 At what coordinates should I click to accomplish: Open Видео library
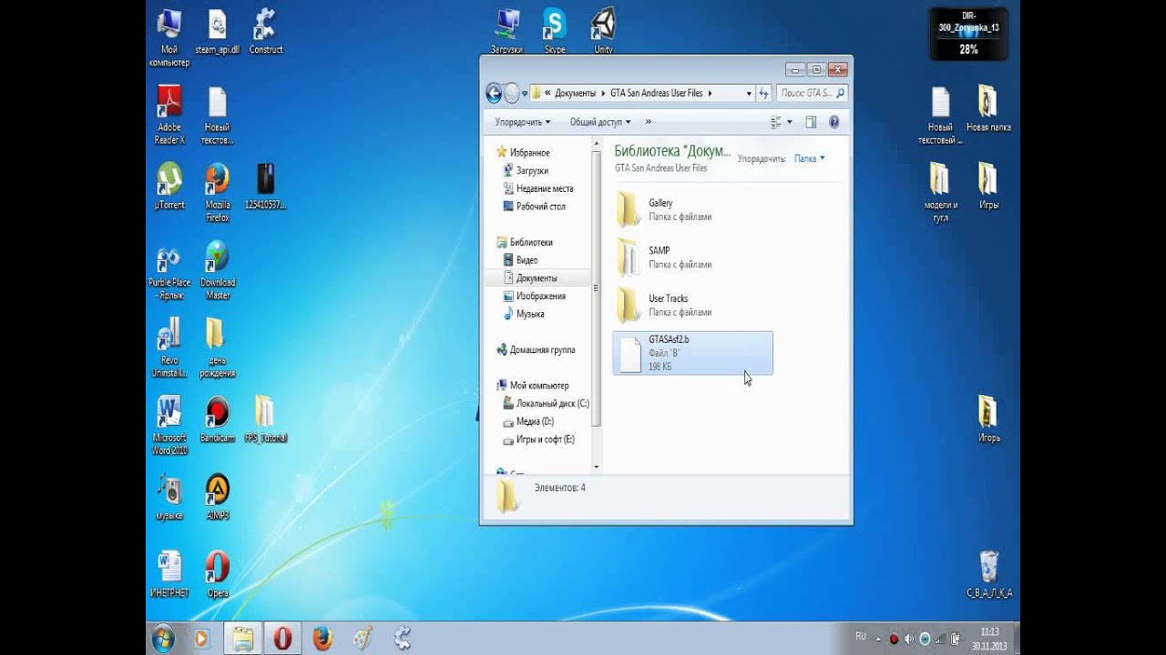tap(520, 260)
